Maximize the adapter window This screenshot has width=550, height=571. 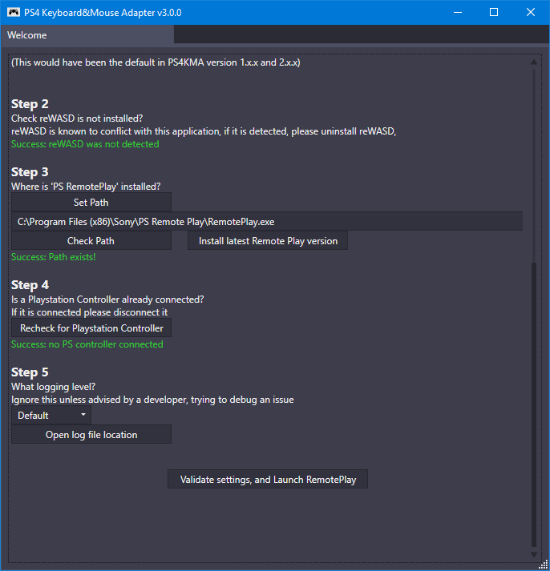pos(494,12)
